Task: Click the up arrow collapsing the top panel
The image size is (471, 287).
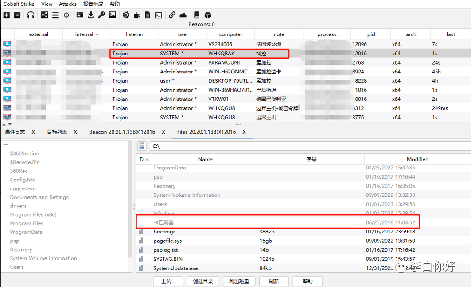Action: (4, 124)
